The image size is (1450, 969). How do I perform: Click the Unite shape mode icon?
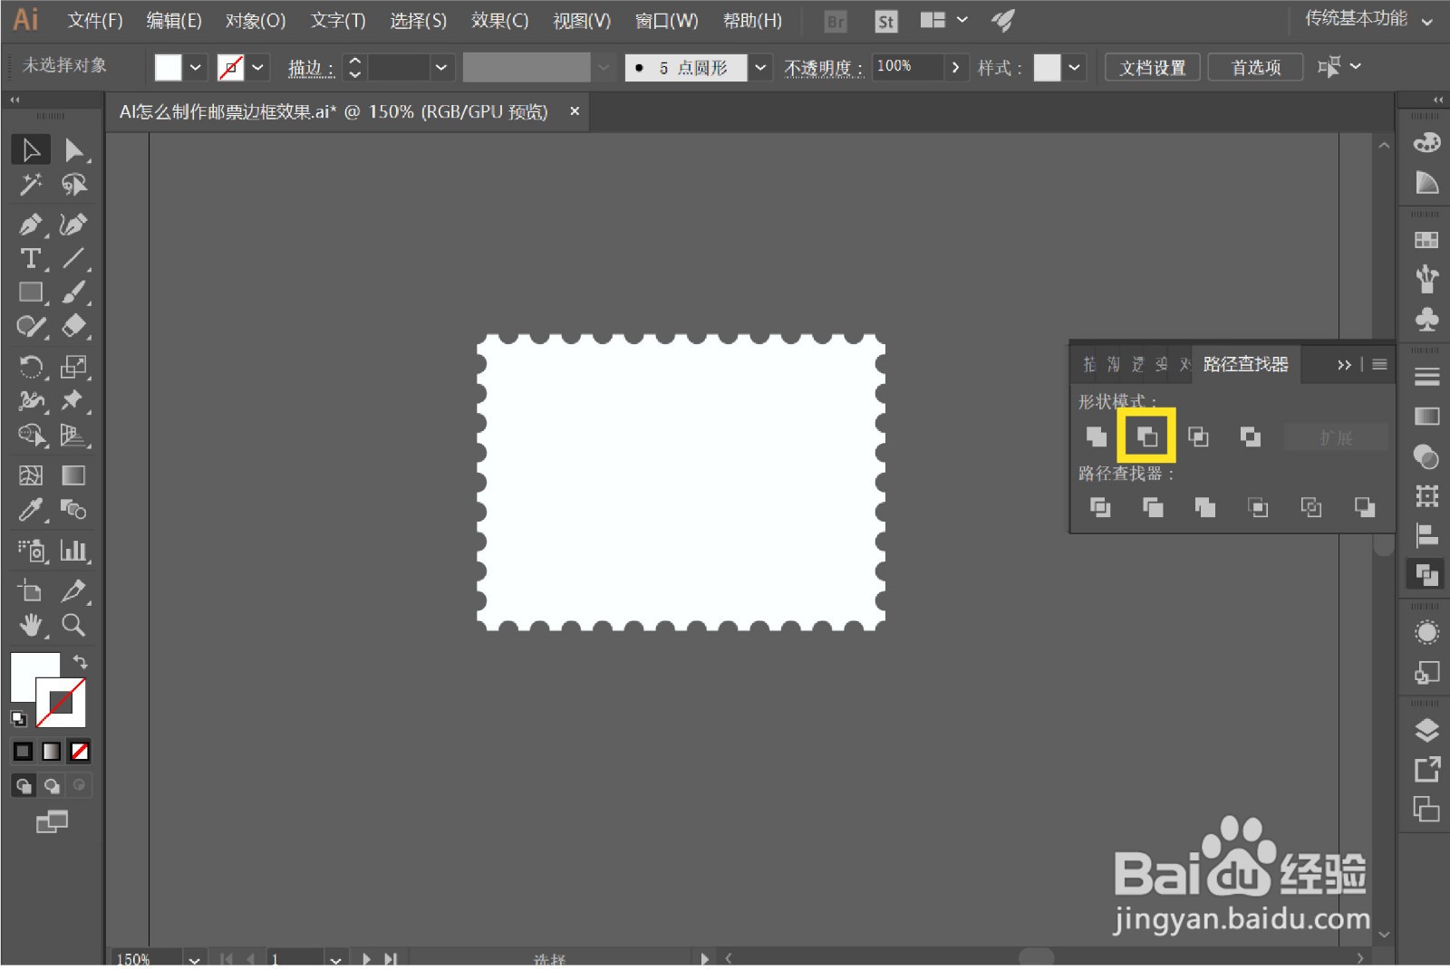pos(1097,437)
